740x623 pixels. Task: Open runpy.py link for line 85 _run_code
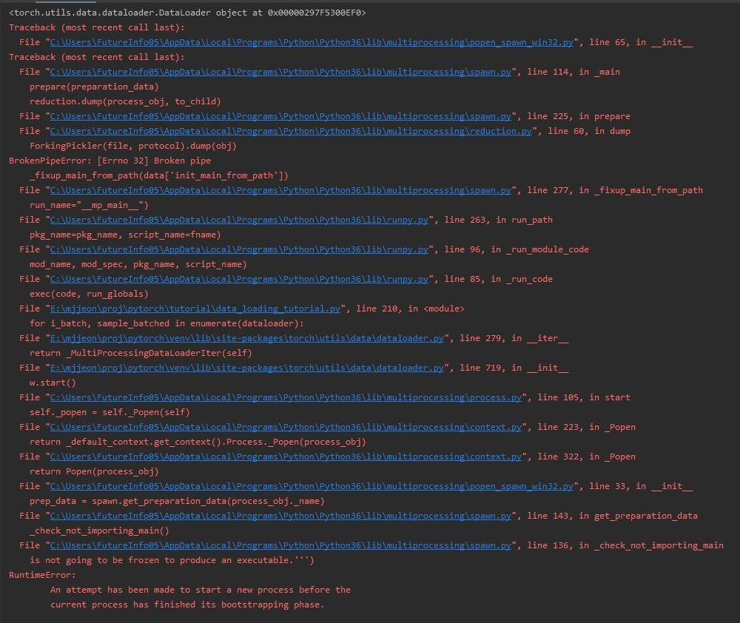coord(239,279)
